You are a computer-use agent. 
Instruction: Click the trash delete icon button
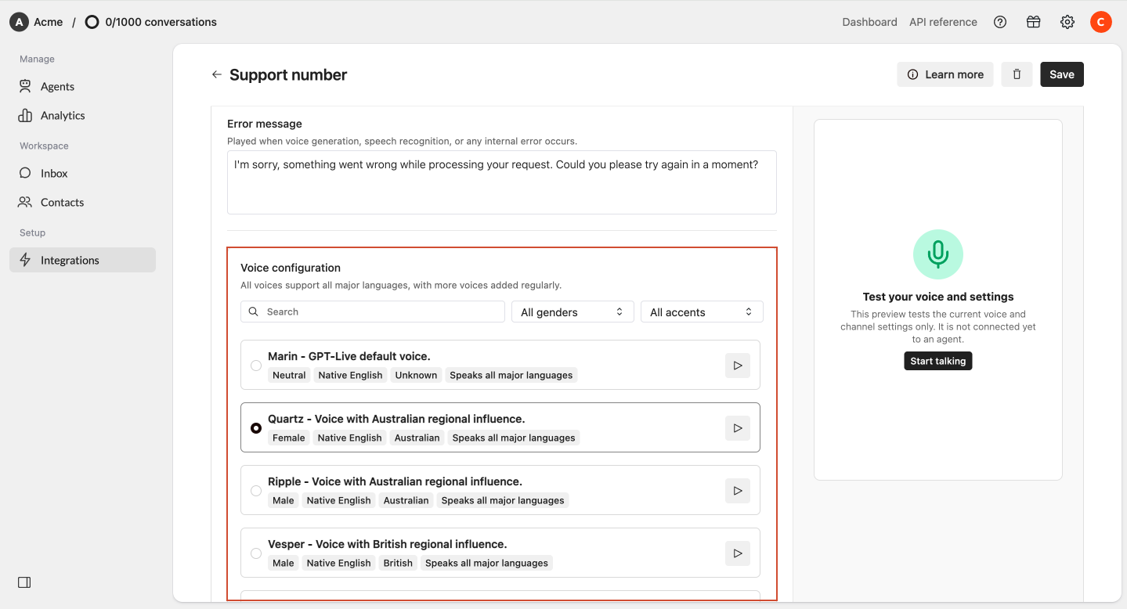point(1017,74)
